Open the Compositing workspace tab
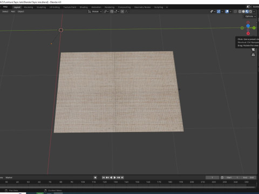 coord(124,7)
